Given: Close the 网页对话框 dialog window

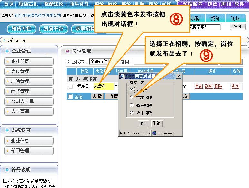Looking at the screenshot, I should [x=178, y=76].
